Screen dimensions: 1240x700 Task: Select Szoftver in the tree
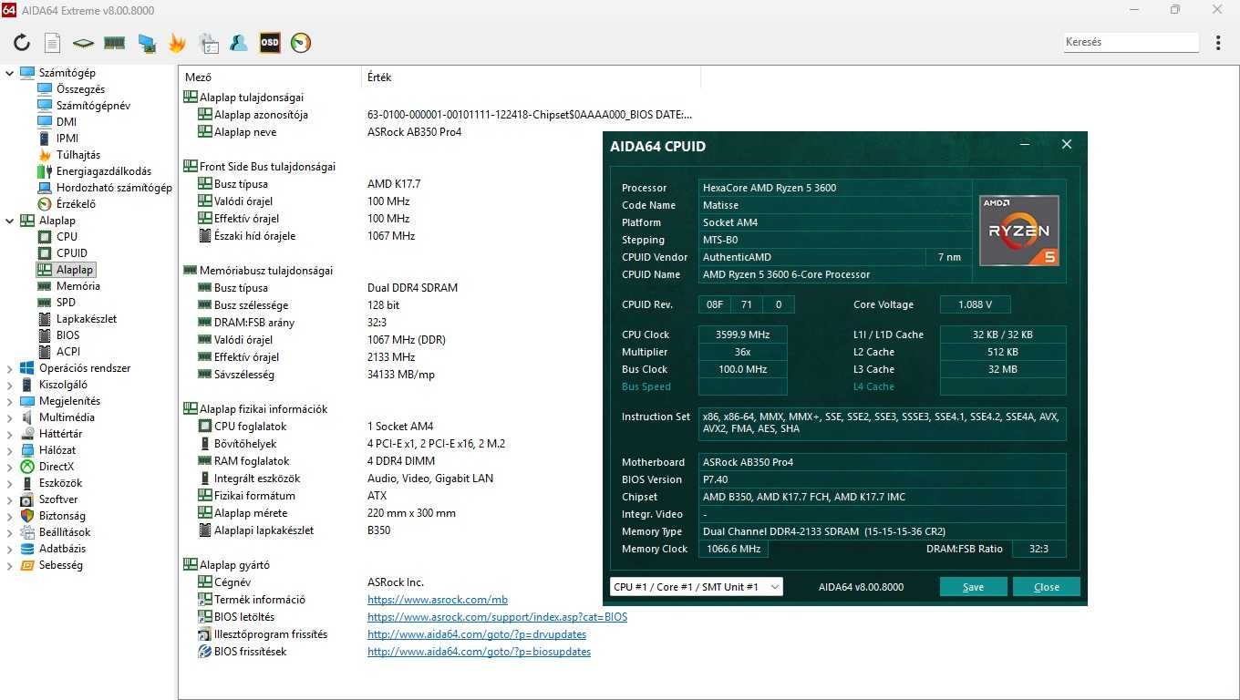(58, 499)
